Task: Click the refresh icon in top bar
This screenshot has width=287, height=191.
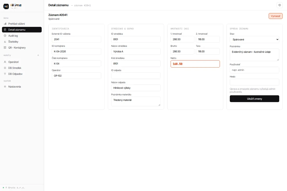Action: (279, 5)
